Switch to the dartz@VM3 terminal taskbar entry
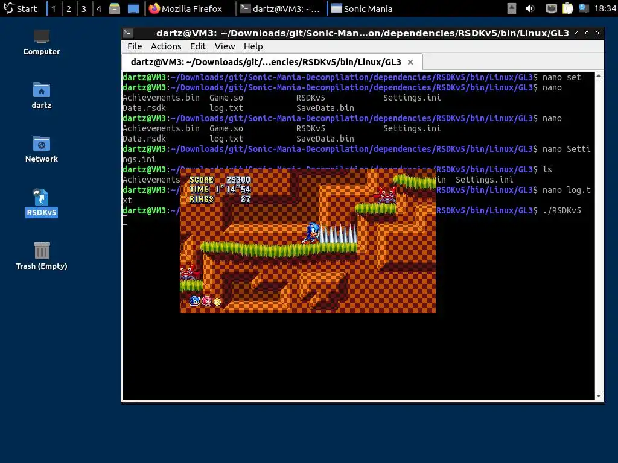Screen dimensions: 618x463 [281, 8]
